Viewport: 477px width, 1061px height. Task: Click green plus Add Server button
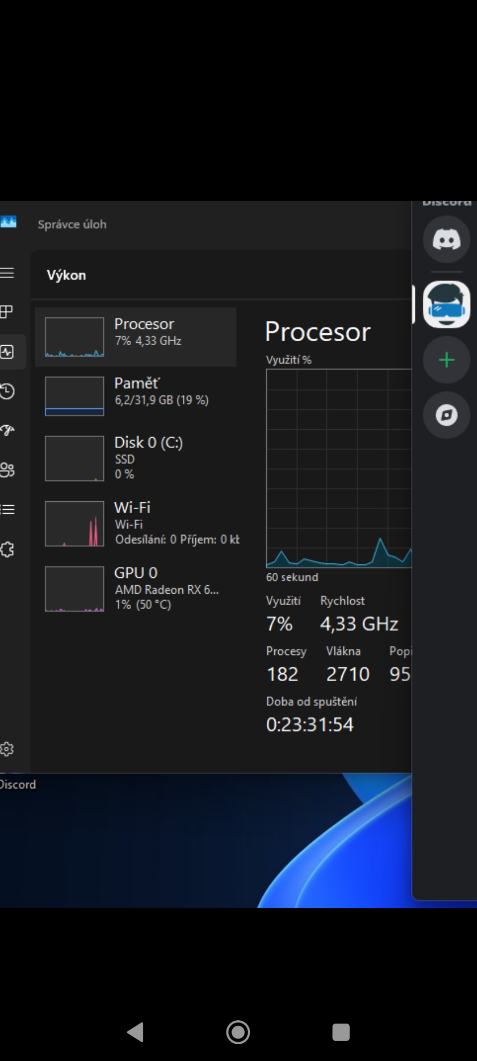pos(447,360)
